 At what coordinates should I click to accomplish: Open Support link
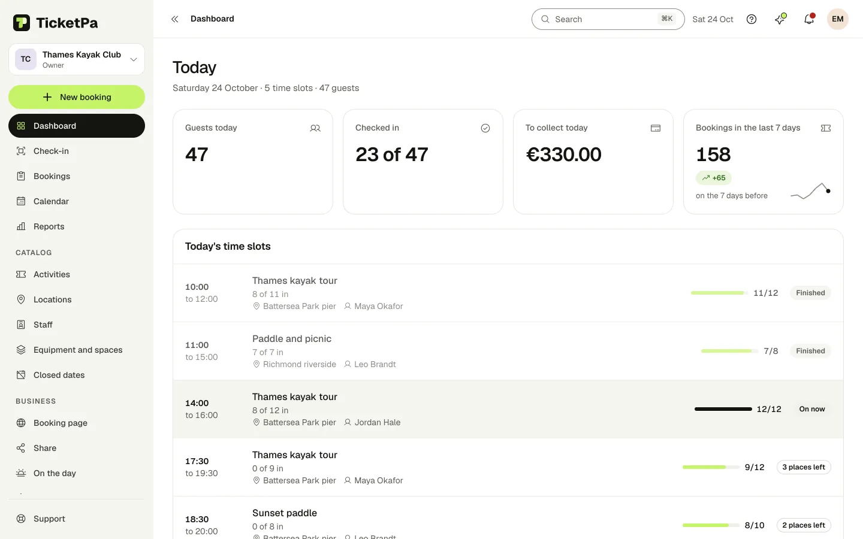point(77,519)
